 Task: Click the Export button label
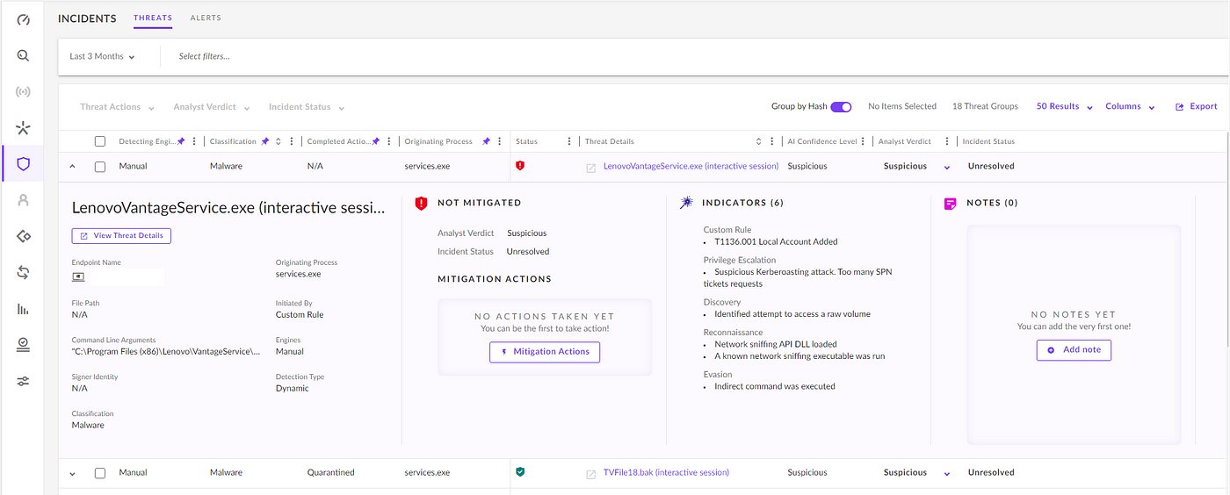(x=1204, y=107)
